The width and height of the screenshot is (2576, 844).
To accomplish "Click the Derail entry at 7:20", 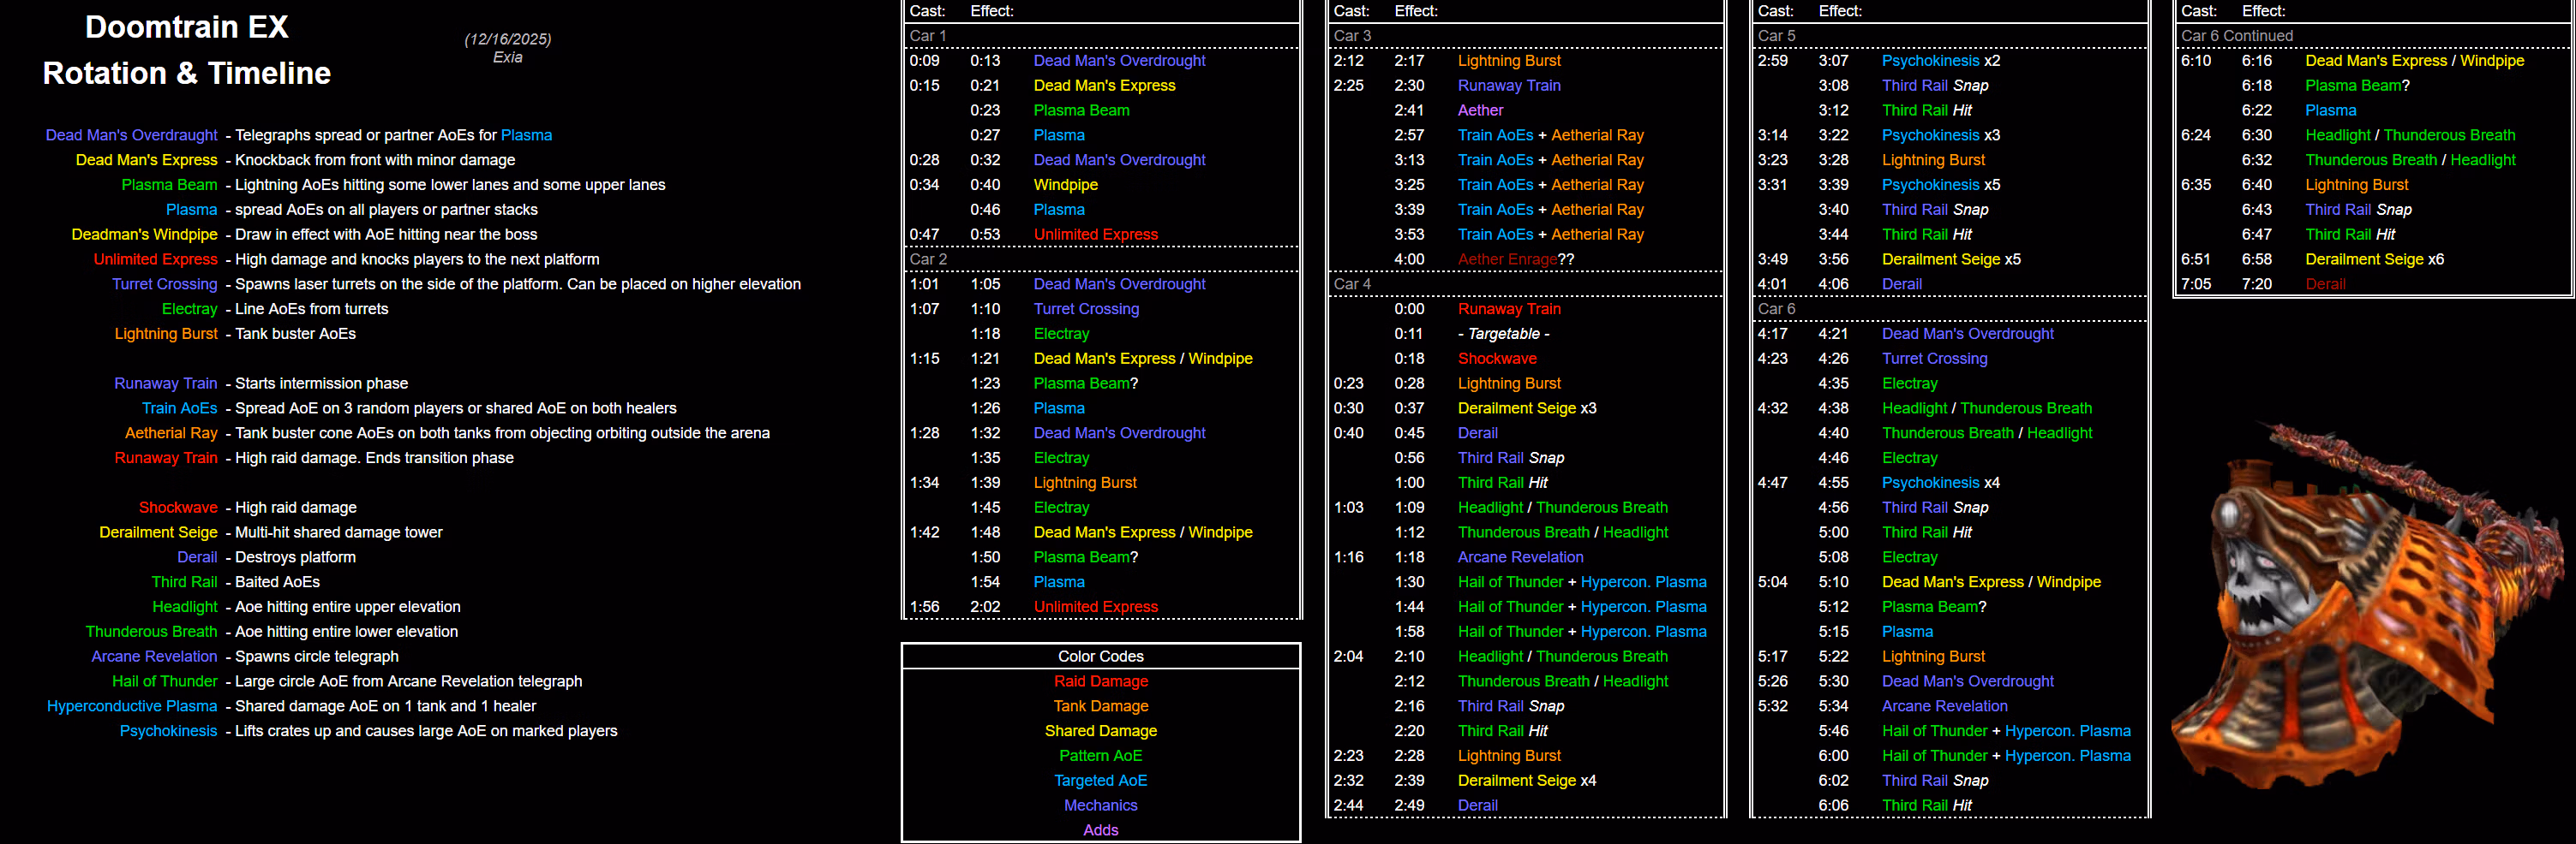I will 2326,283.
